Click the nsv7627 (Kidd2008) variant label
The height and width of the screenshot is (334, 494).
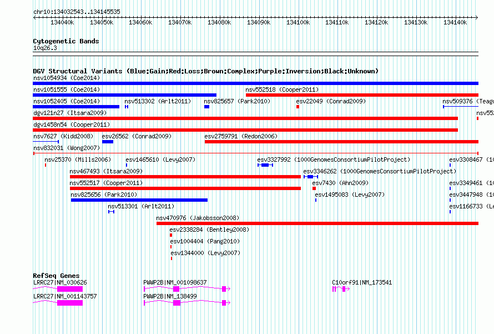point(63,136)
